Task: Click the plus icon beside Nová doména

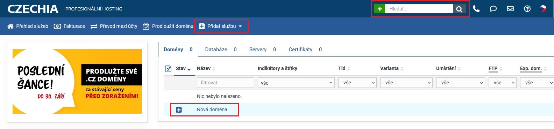Action: (179, 110)
